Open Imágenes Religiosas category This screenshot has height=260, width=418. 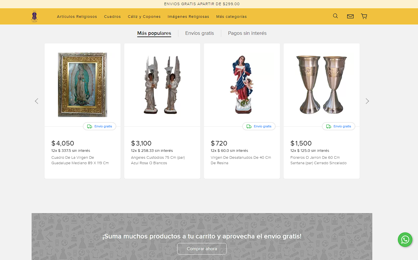coord(188,17)
